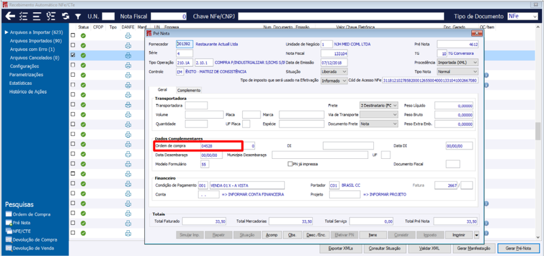Image resolution: width=544 pixels, height=256 pixels.
Task: Click Ordem de Compra search icon under Pesquisas
Action: pos(8,215)
